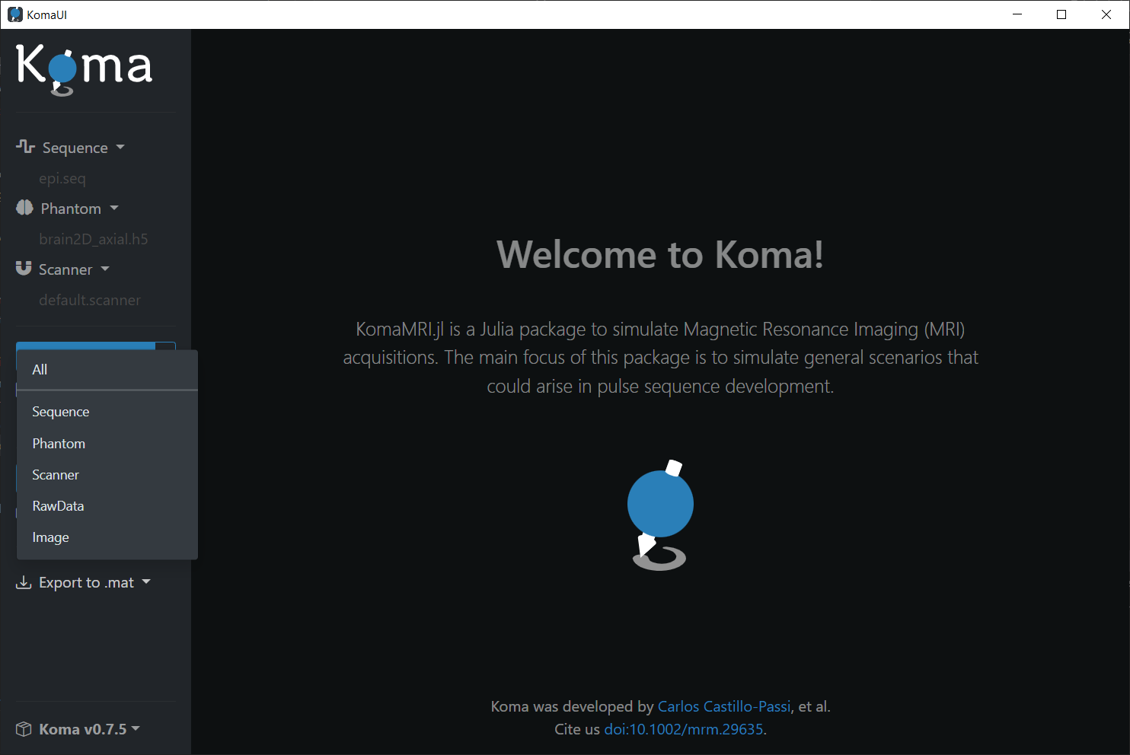
Task: Click the KomaUI title bar app icon
Action: coord(14,14)
